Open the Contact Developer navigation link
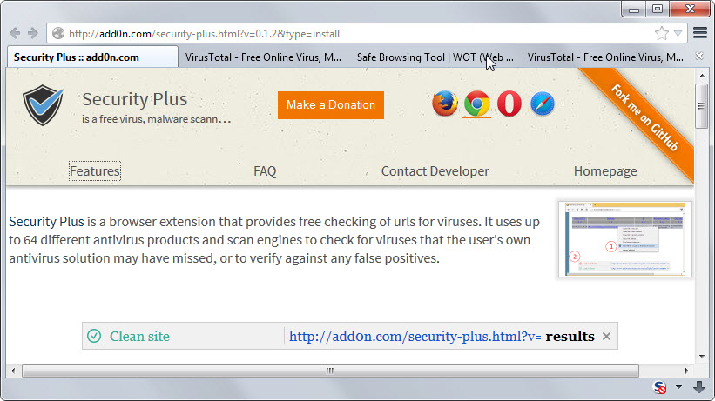 (435, 170)
